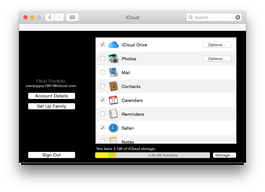Screen dimensions: 265x192
Task: Click the iCloud window title
Action: click(x=132, y=17)
